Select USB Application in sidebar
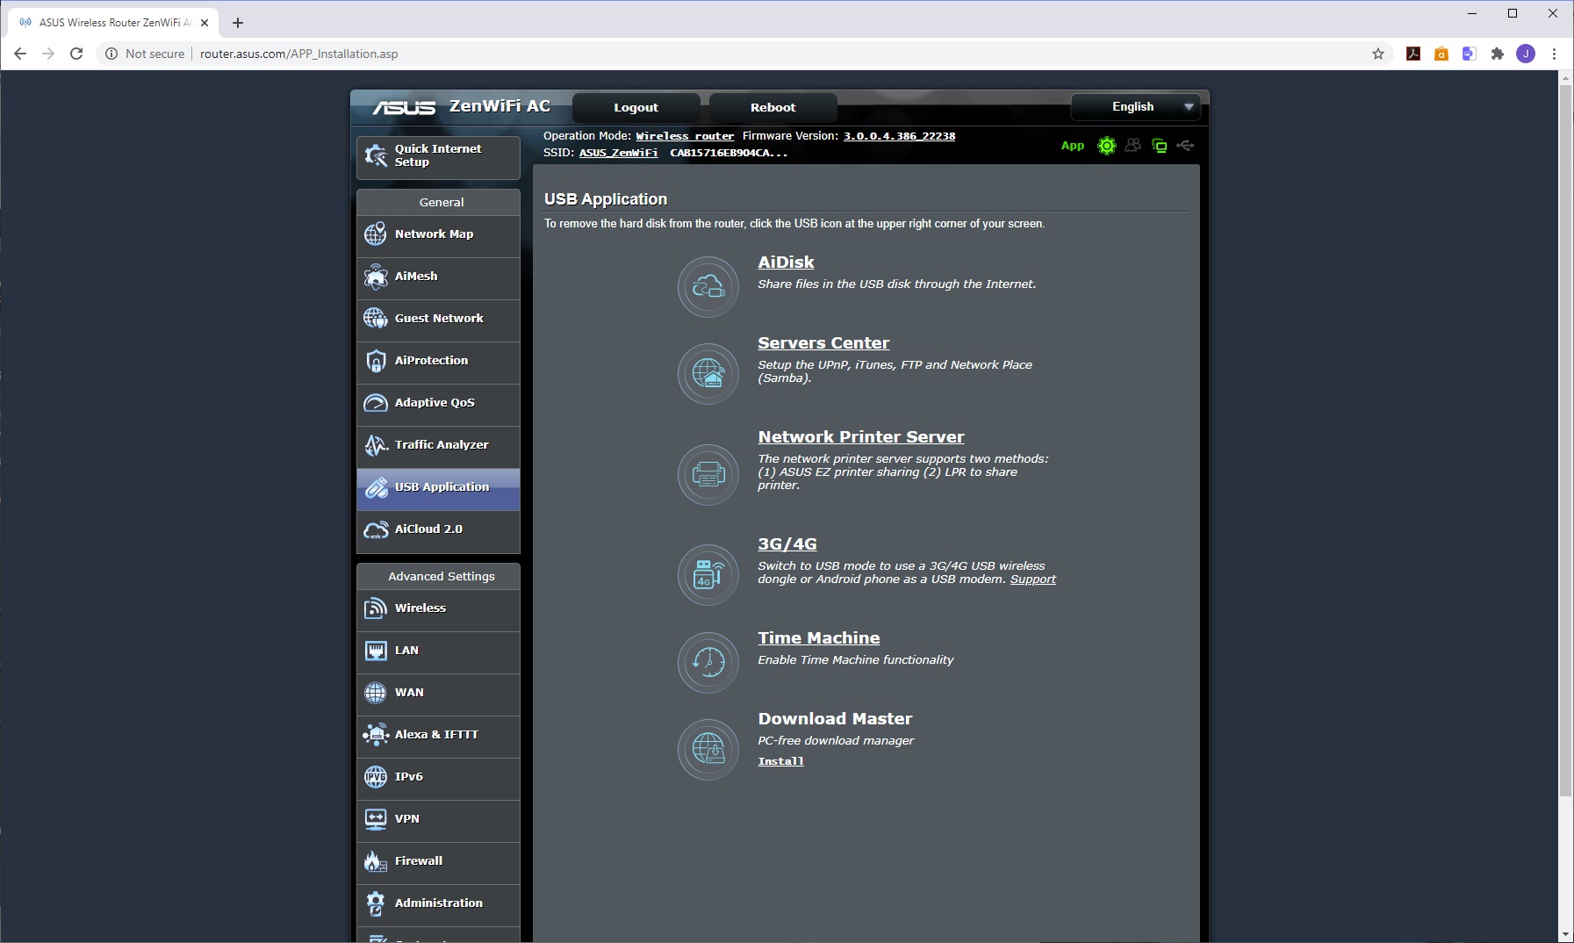Screen dimensions: 1574x943 pos(438,488)
